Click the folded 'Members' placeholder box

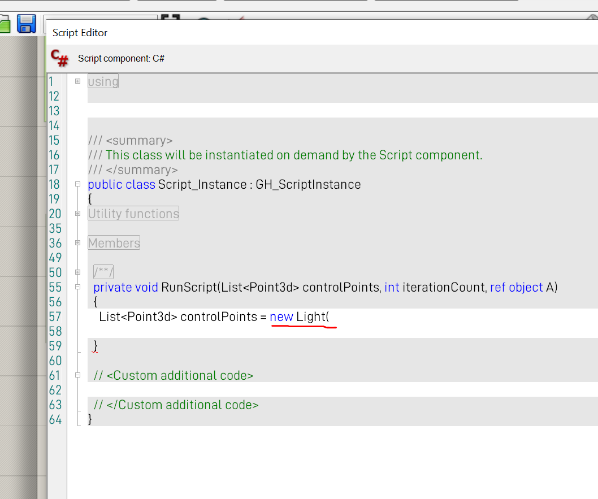coord(114,243)
